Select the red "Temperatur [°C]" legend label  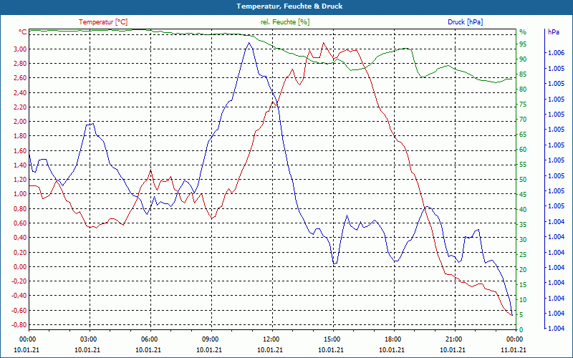(103, 22)
